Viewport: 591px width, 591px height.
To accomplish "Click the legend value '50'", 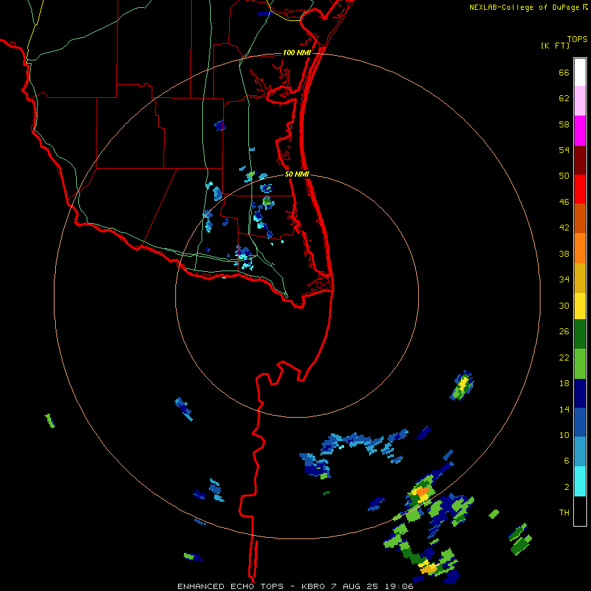I will pyautogui.click(x=564, y=176).
